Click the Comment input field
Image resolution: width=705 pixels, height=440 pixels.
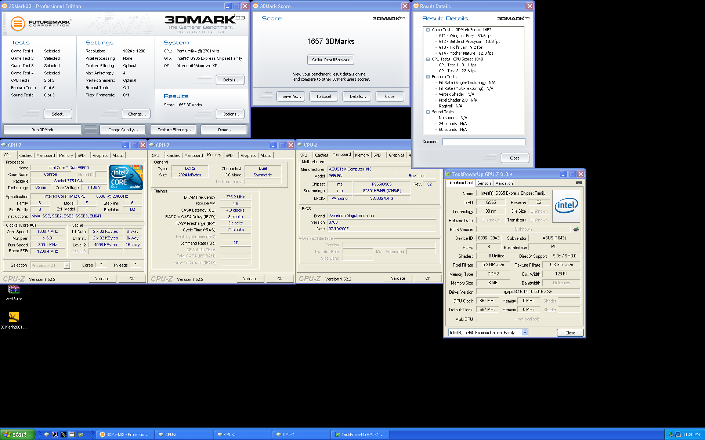click(484, 142)
